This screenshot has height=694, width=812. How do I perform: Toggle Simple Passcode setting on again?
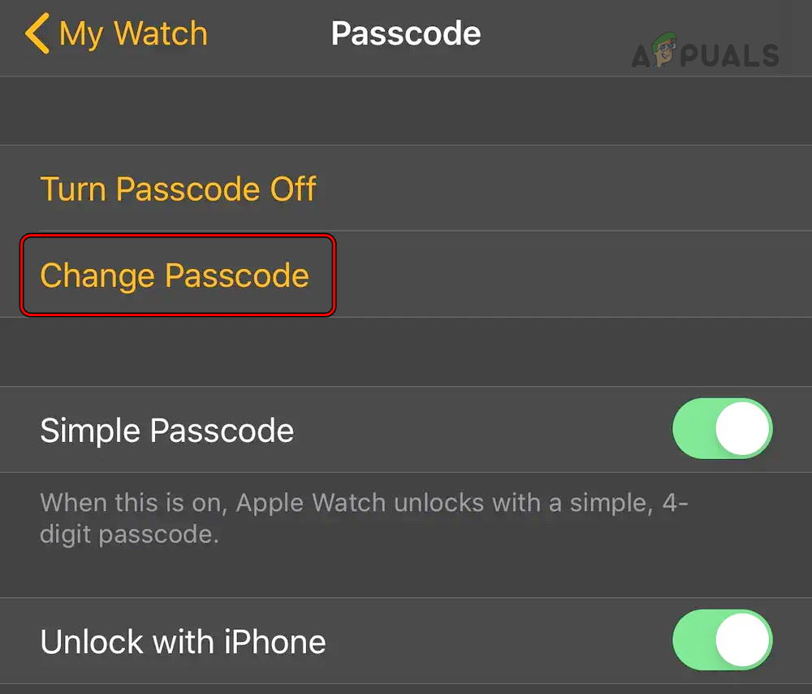(722, 429)
